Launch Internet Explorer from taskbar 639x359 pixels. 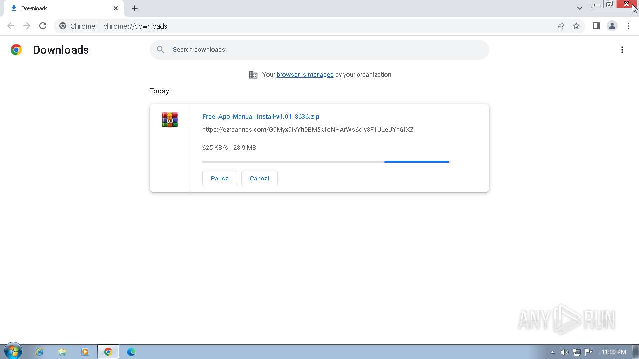(x=39, y=352)
